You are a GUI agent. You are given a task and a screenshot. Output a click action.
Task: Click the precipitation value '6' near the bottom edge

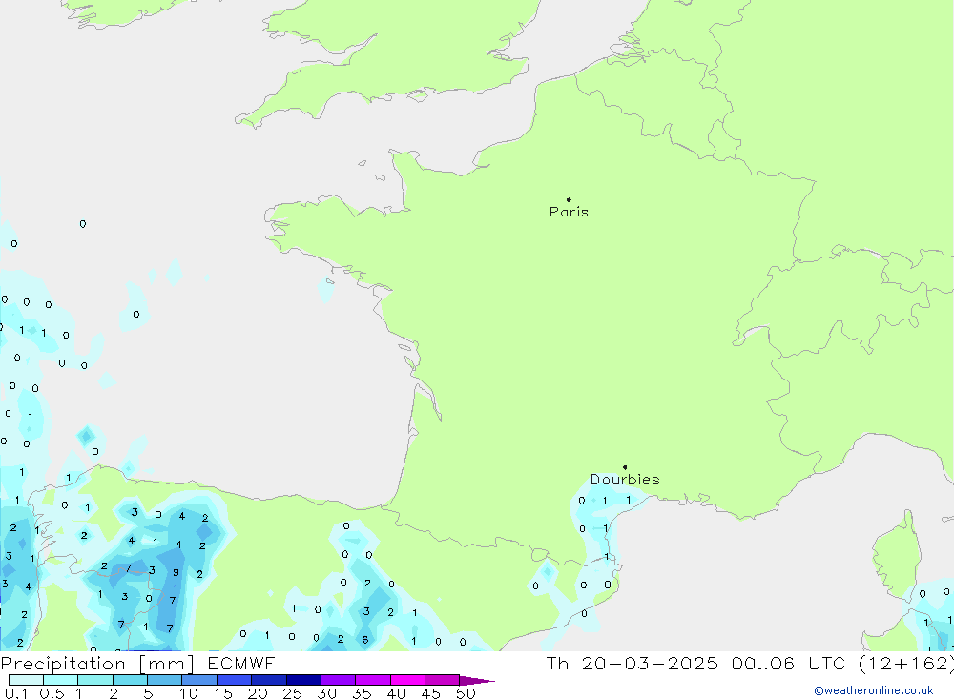click(x=365, y=639)
